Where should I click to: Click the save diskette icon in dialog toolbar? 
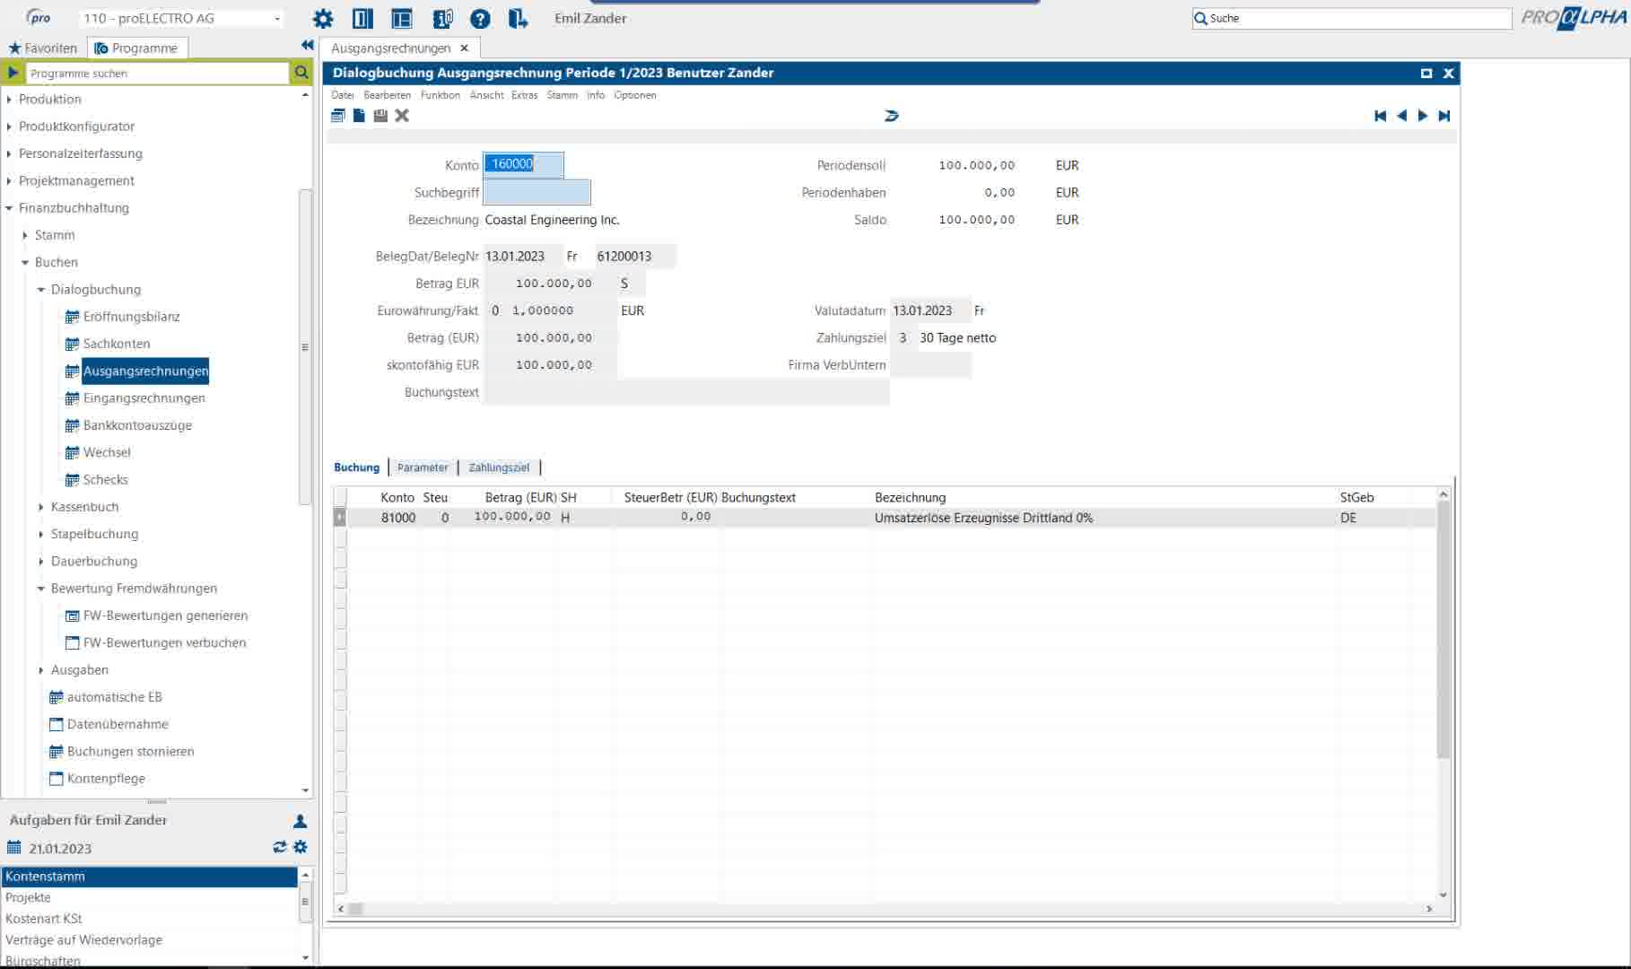click(380, 116)
